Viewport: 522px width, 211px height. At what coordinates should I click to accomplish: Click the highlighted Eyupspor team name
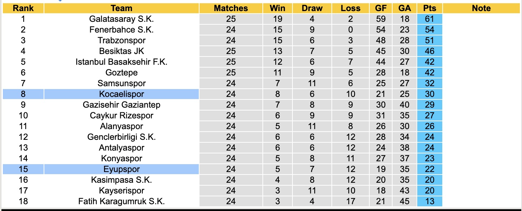point(122,169)
